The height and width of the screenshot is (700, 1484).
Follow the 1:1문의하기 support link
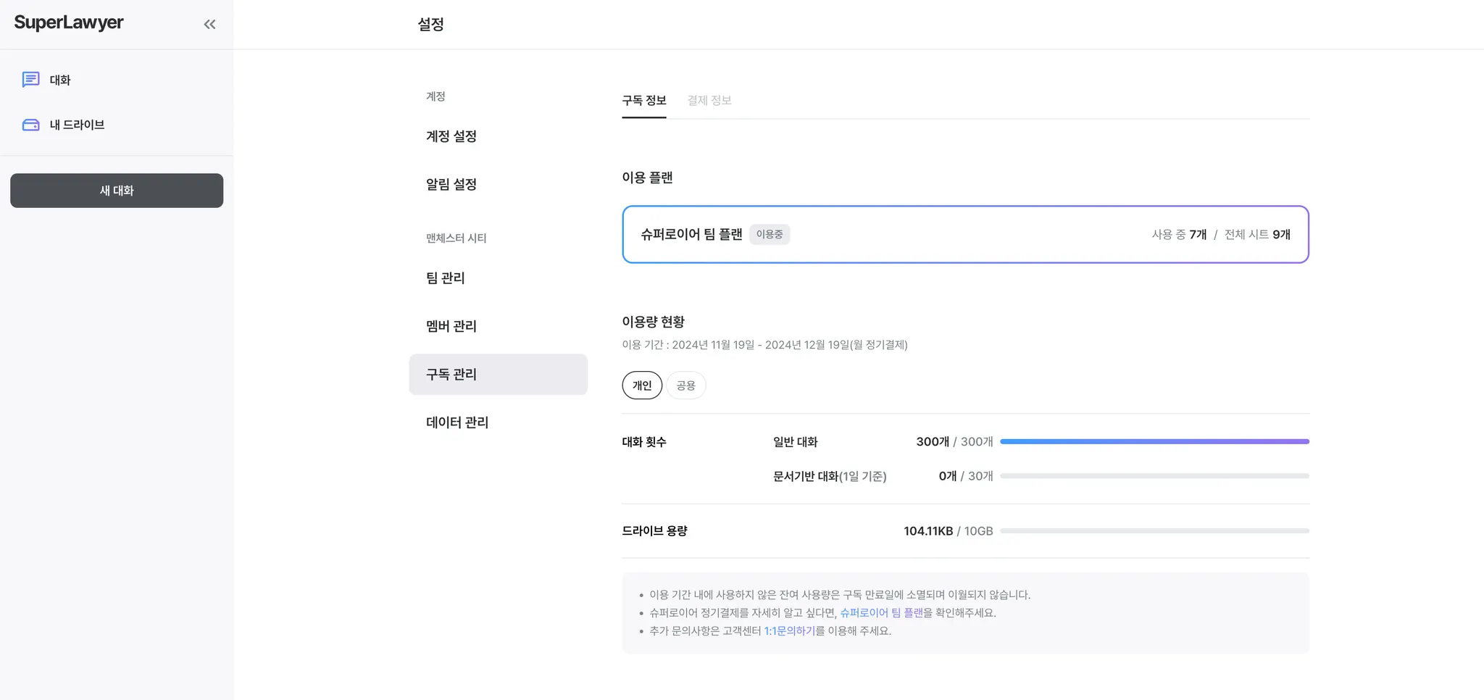pyautogui.click(x=789, y=631)
